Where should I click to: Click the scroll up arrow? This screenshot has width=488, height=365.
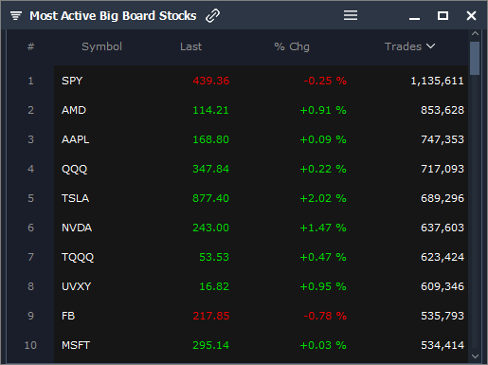(475, 33)
